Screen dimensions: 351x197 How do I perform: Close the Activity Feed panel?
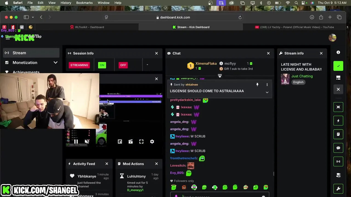107,164
